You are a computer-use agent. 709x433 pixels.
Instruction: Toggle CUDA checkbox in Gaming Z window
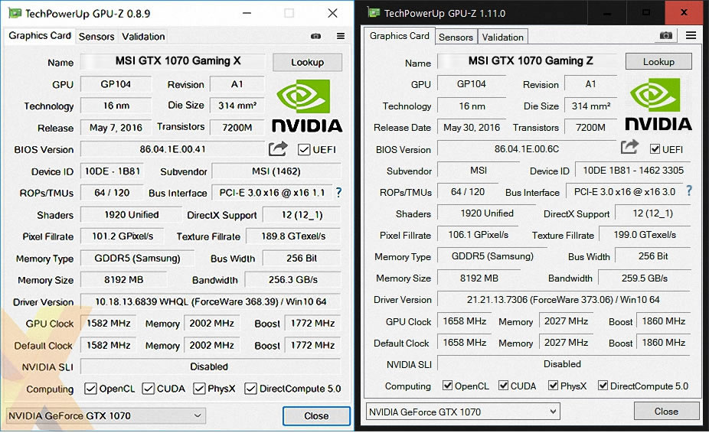(x=503, y=385)
